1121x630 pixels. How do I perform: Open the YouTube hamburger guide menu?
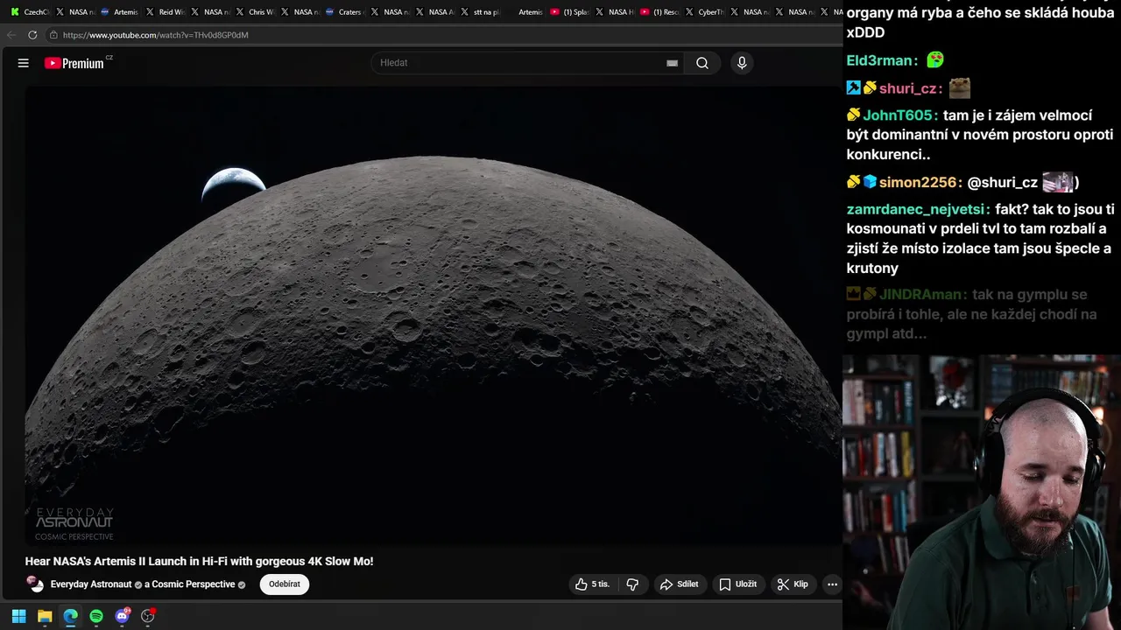24,63
